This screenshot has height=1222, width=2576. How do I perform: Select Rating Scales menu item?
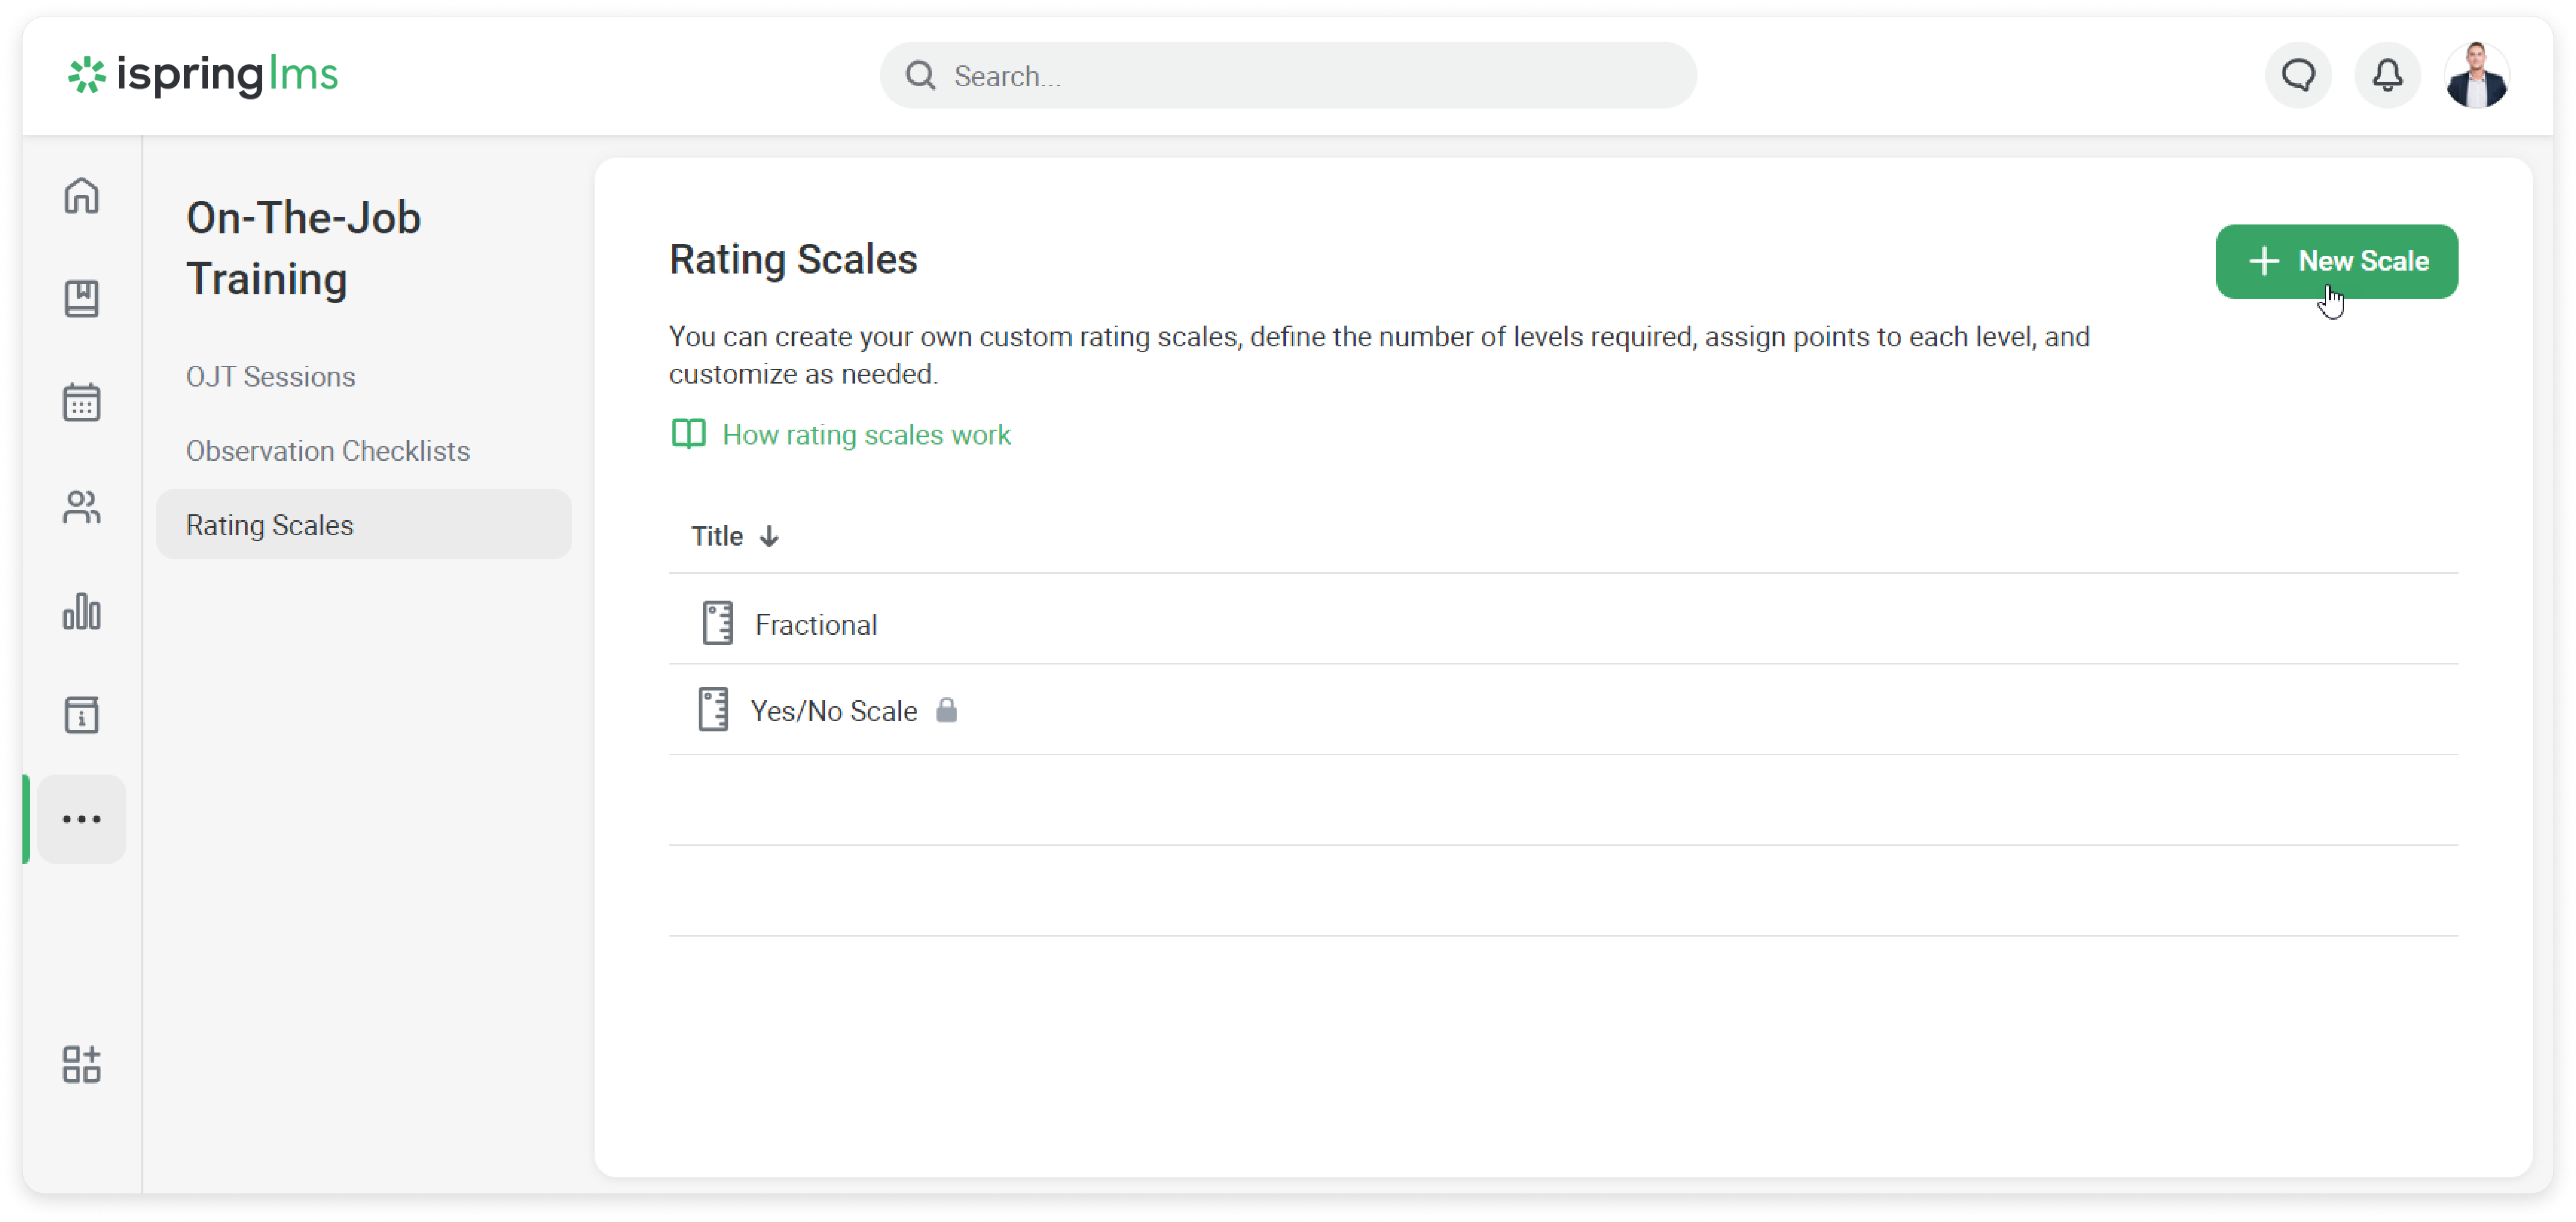point(270,525)
